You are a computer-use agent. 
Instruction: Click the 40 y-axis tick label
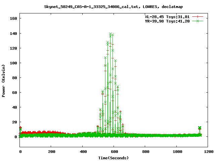[x=14, y=107]
